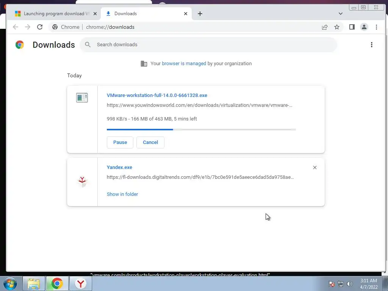Click the download speed status text
Screen dimensions: 388x291
(x=152, y=119)
